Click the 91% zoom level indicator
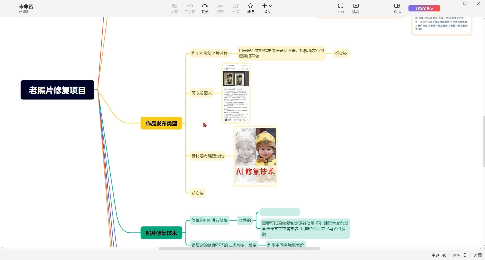Image resolution: width=485 pixels, height=260 pixels. point(456,255)
